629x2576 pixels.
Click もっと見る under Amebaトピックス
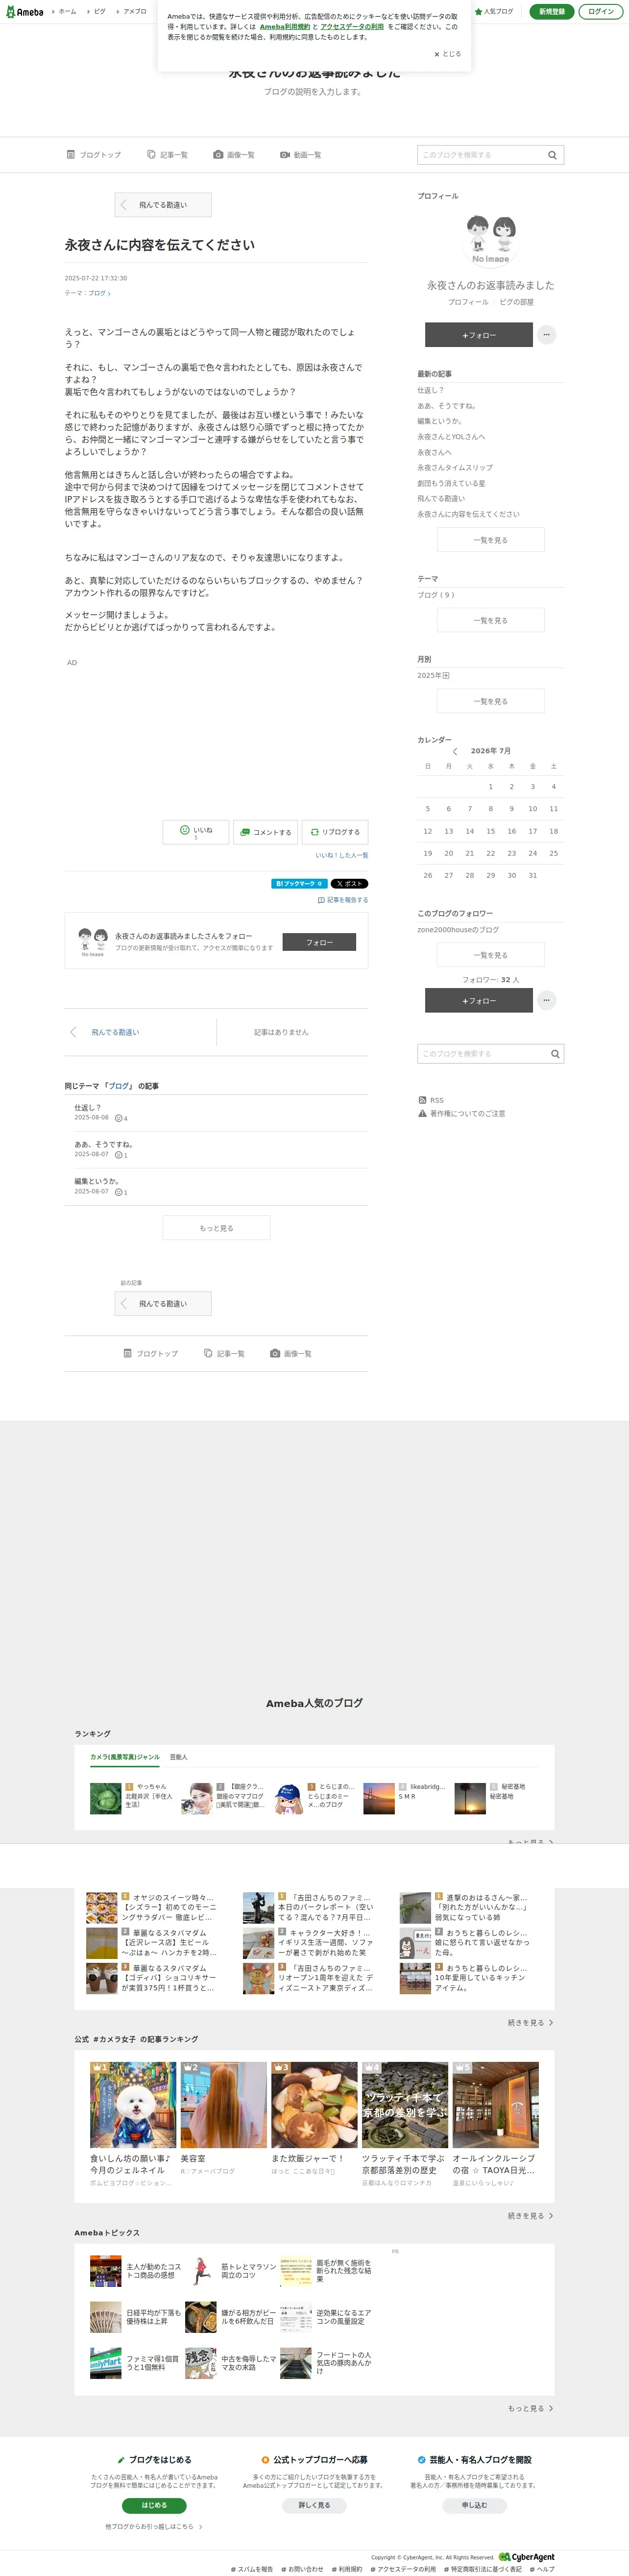pos(530,2408)
